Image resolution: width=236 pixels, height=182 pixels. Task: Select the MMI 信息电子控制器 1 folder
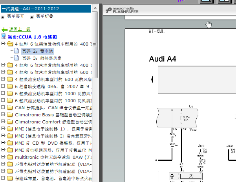[53, 129]
